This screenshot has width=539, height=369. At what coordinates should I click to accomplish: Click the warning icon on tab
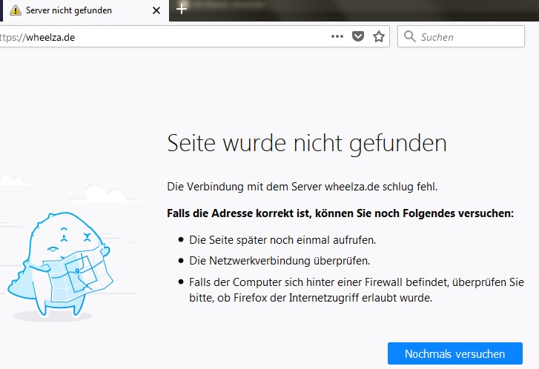click(x=16, y=10)
